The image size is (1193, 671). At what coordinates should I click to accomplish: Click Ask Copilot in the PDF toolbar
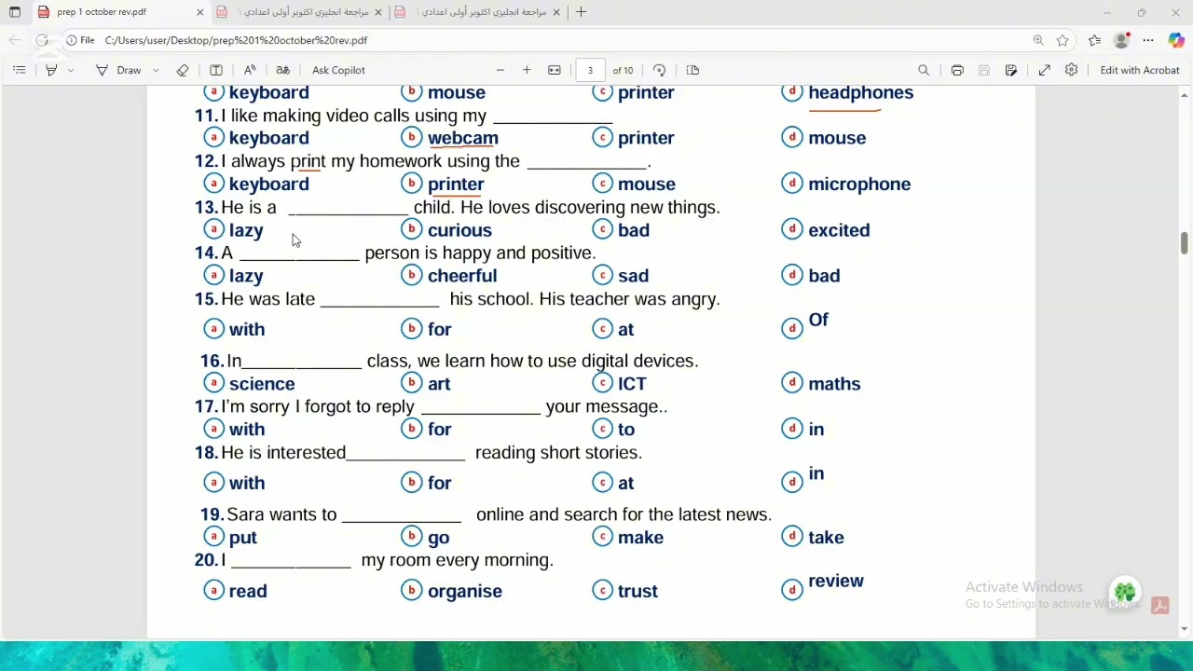(338, 70)
